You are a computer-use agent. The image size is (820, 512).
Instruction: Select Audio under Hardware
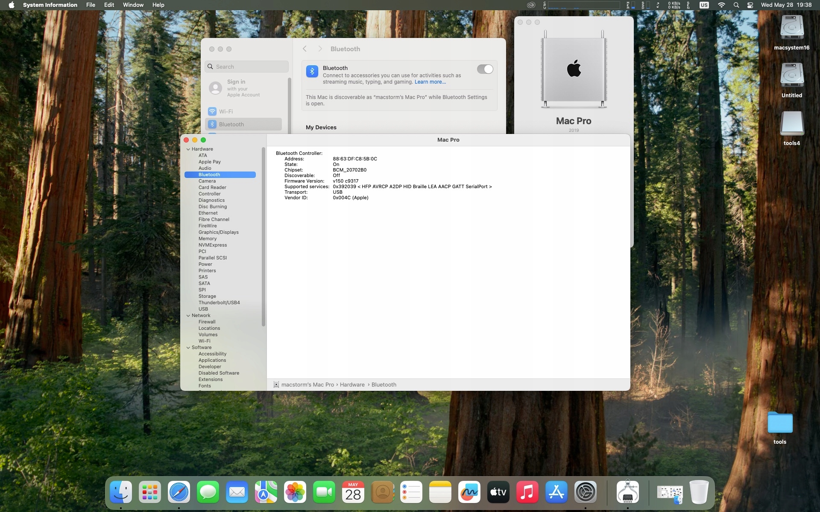coord(205,169)
